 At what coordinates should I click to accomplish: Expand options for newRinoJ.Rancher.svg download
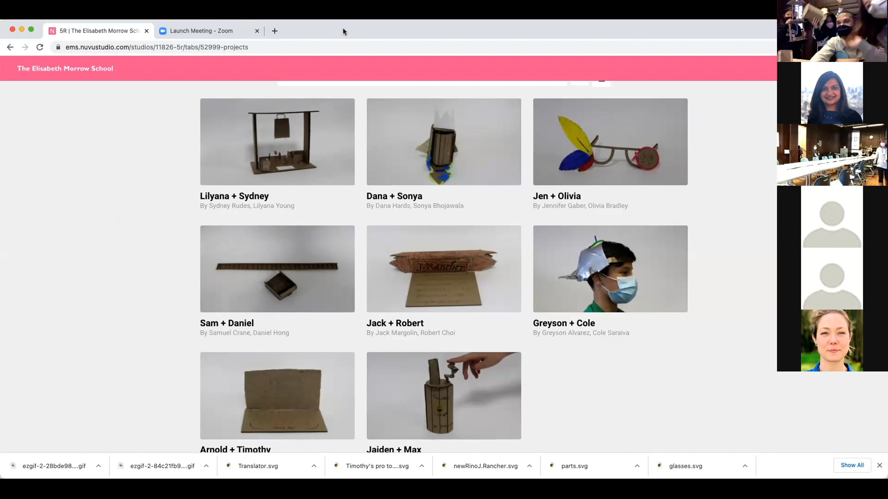pyautogui.click(x=529, y=466)
